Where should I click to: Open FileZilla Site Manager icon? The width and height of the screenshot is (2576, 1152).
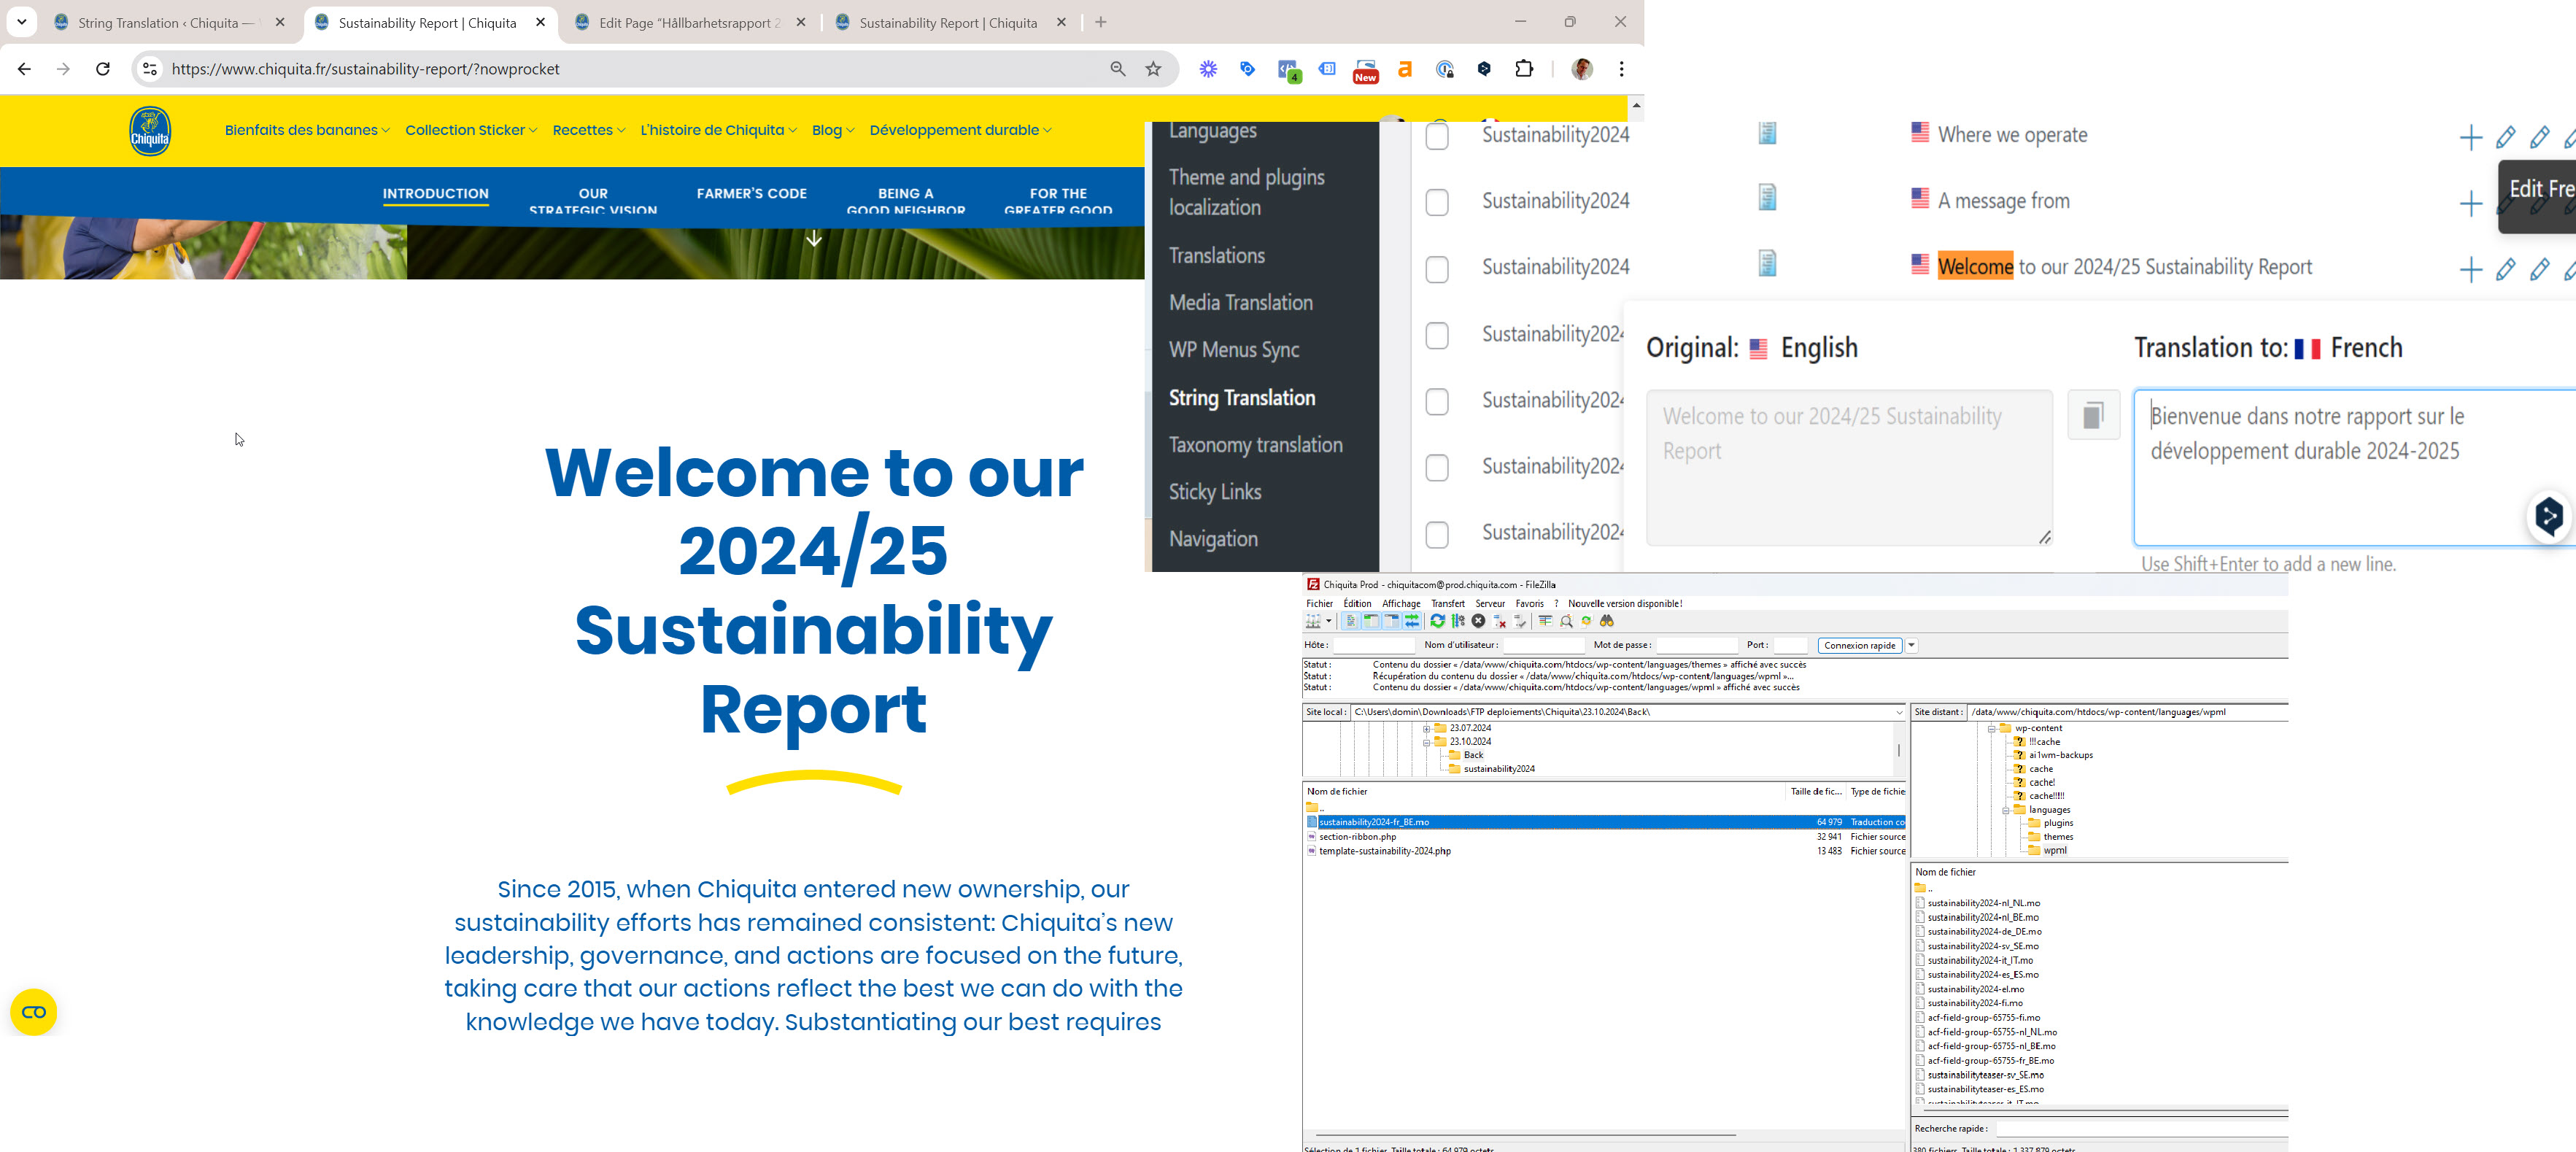[1314, 621]
